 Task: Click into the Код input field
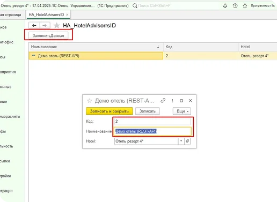(152, 122)
